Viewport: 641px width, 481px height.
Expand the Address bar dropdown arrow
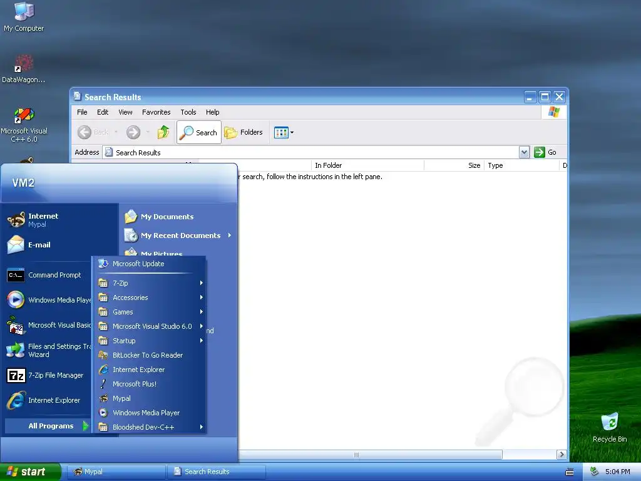pyautogui.click(x=524, y=152)
